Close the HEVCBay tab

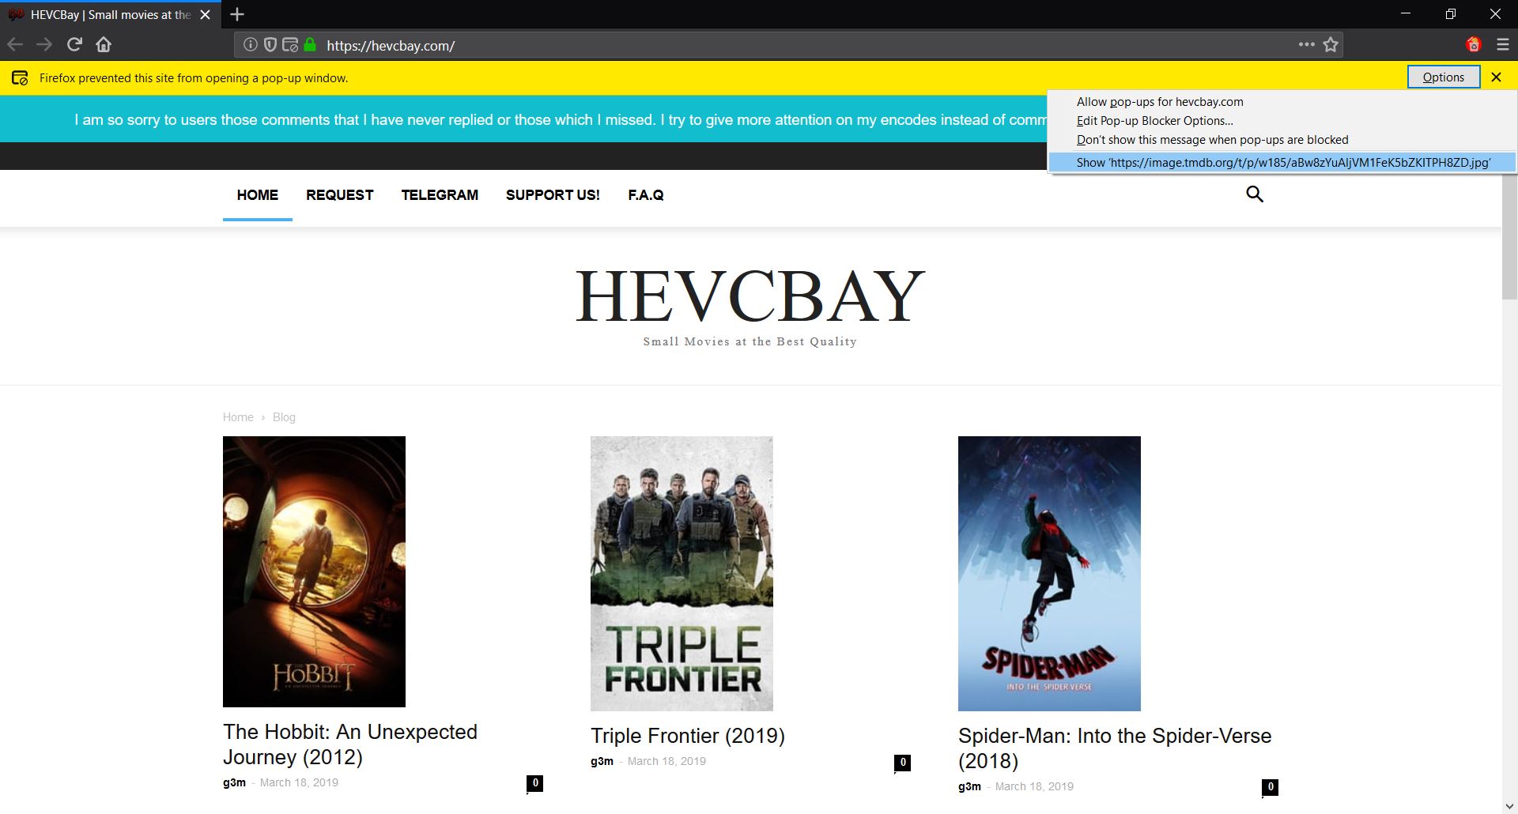(205, 14)
